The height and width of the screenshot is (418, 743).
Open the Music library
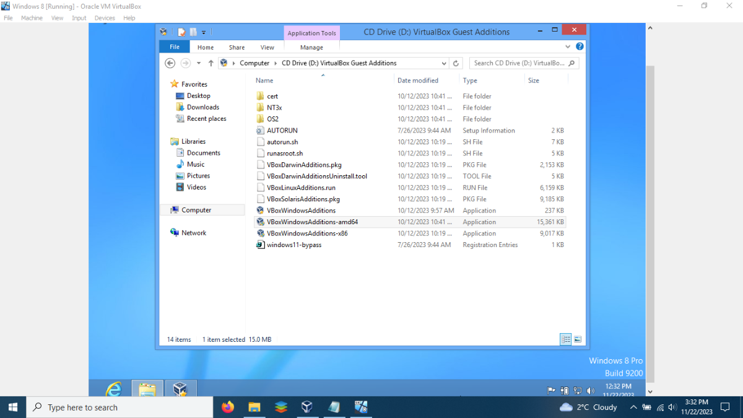click(196, 164)
